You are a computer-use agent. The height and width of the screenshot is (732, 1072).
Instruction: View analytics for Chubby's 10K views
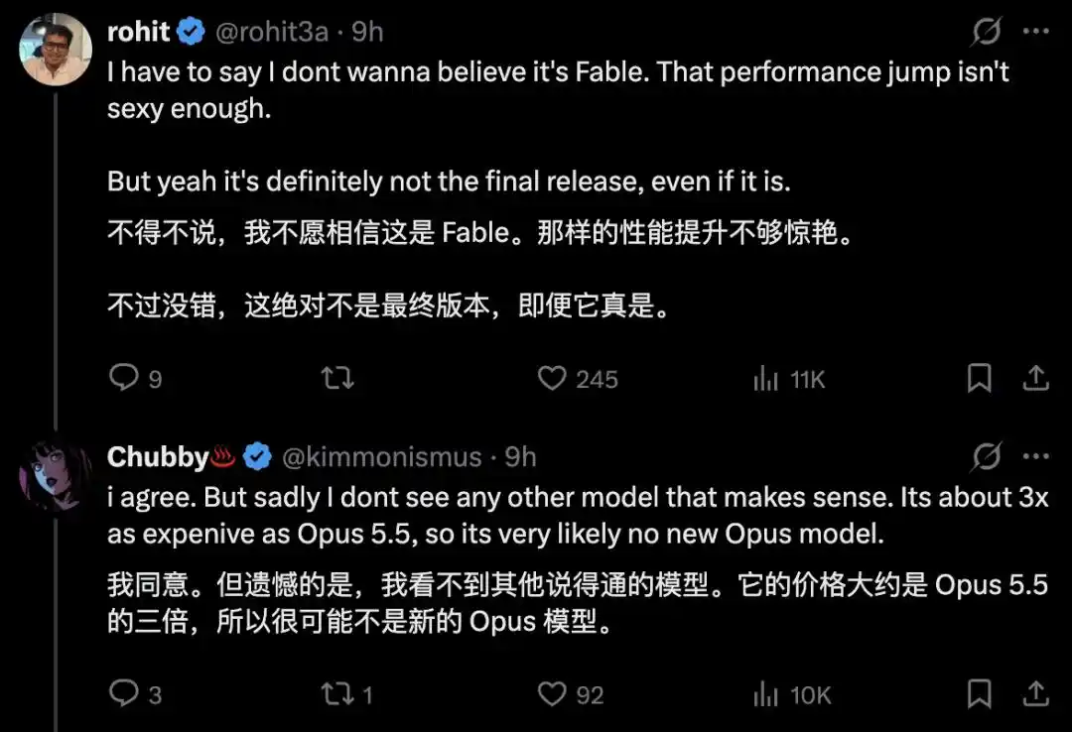765,694
